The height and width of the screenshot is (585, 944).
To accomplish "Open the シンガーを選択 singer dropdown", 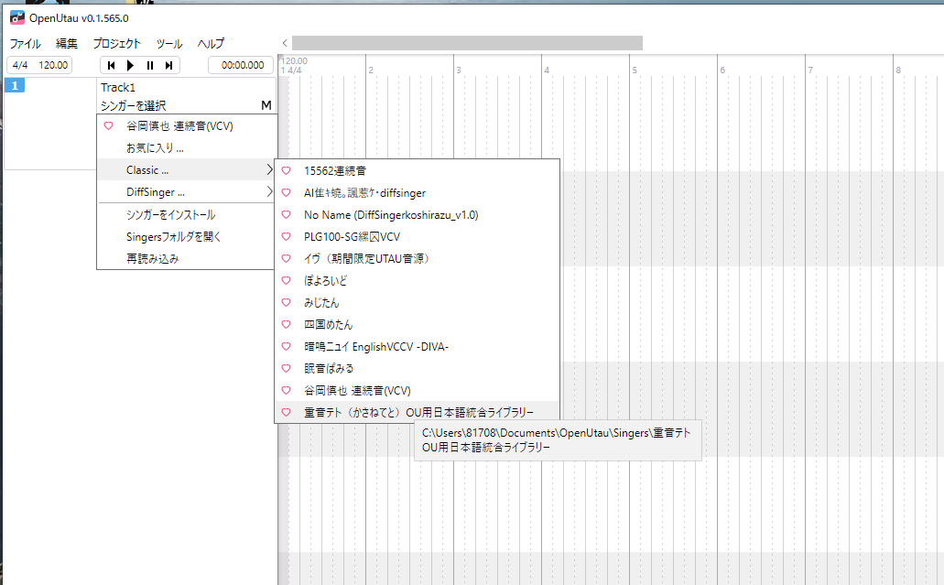I will pyautogui.click(x=134, y=105).
